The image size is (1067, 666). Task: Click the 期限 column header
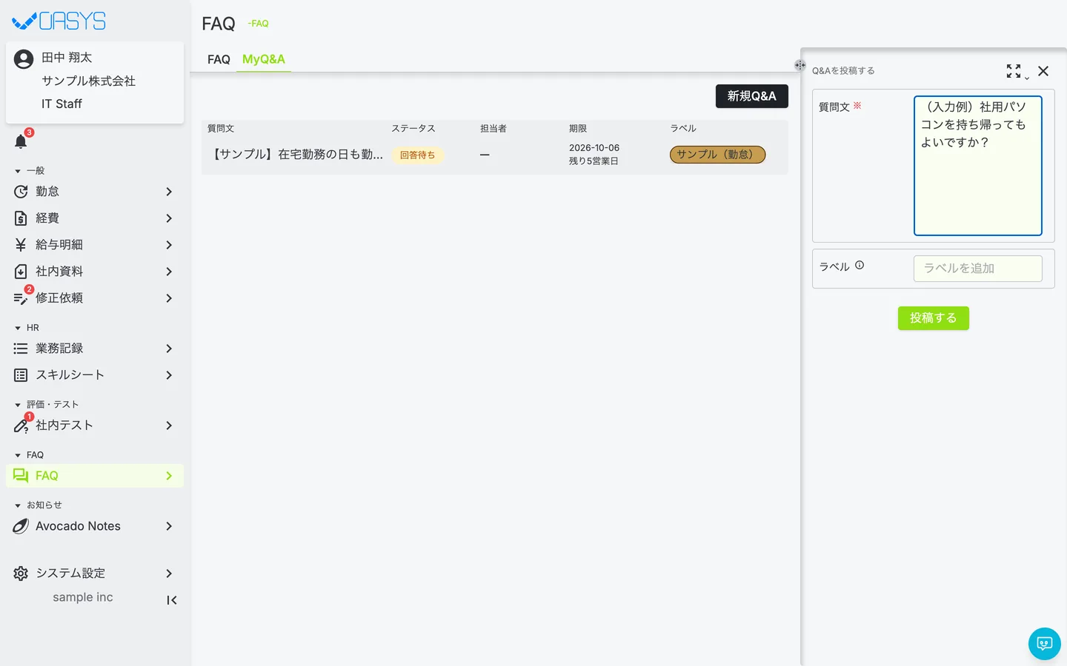click(x=578, y=129)
